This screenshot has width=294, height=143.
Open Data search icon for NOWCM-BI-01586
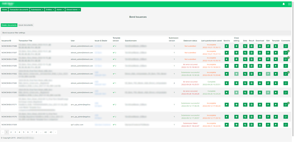245,59
